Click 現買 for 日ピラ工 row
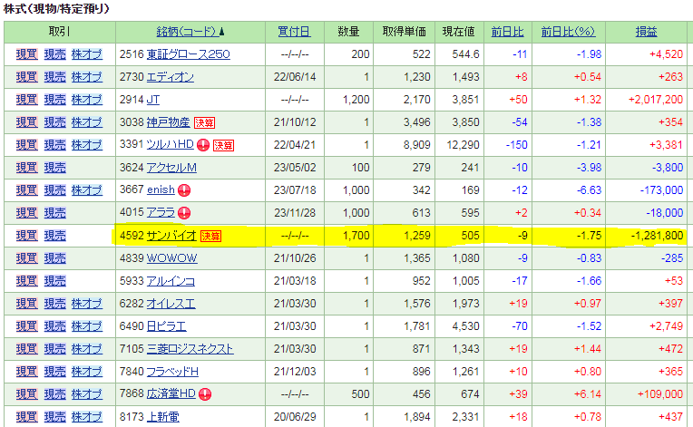Screen dimensions: 693x427 pos(26,326)
